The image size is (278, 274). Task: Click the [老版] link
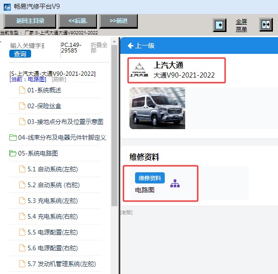[127, 212]
